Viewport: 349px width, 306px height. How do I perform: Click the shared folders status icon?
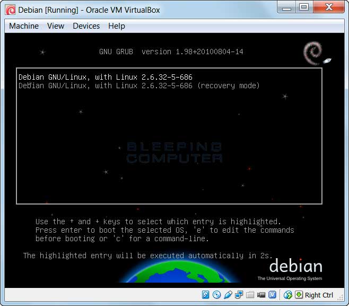250,295
